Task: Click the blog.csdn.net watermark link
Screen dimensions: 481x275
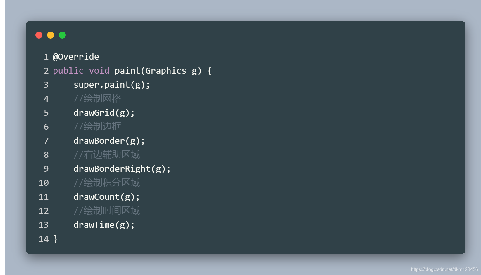Action: (x=444, y=269)
